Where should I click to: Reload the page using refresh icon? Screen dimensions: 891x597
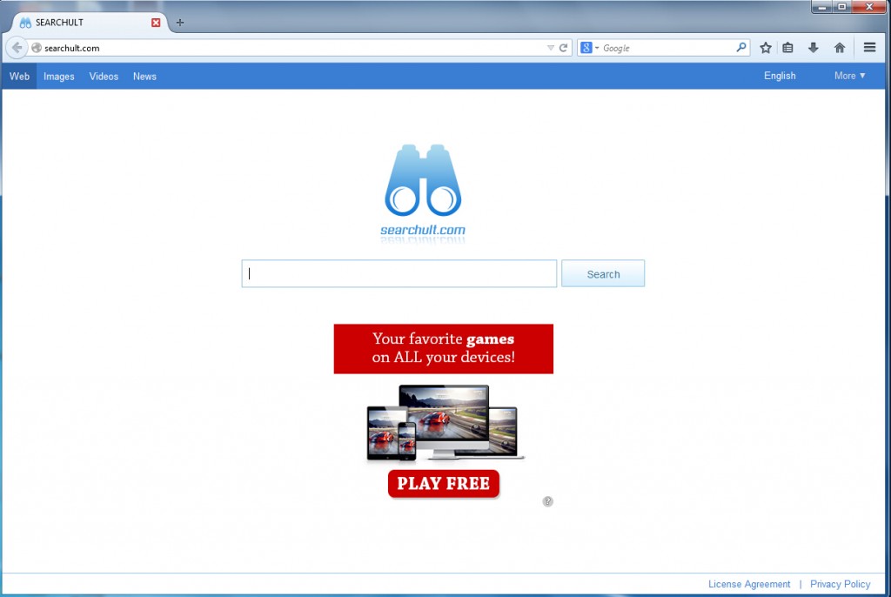563,48
